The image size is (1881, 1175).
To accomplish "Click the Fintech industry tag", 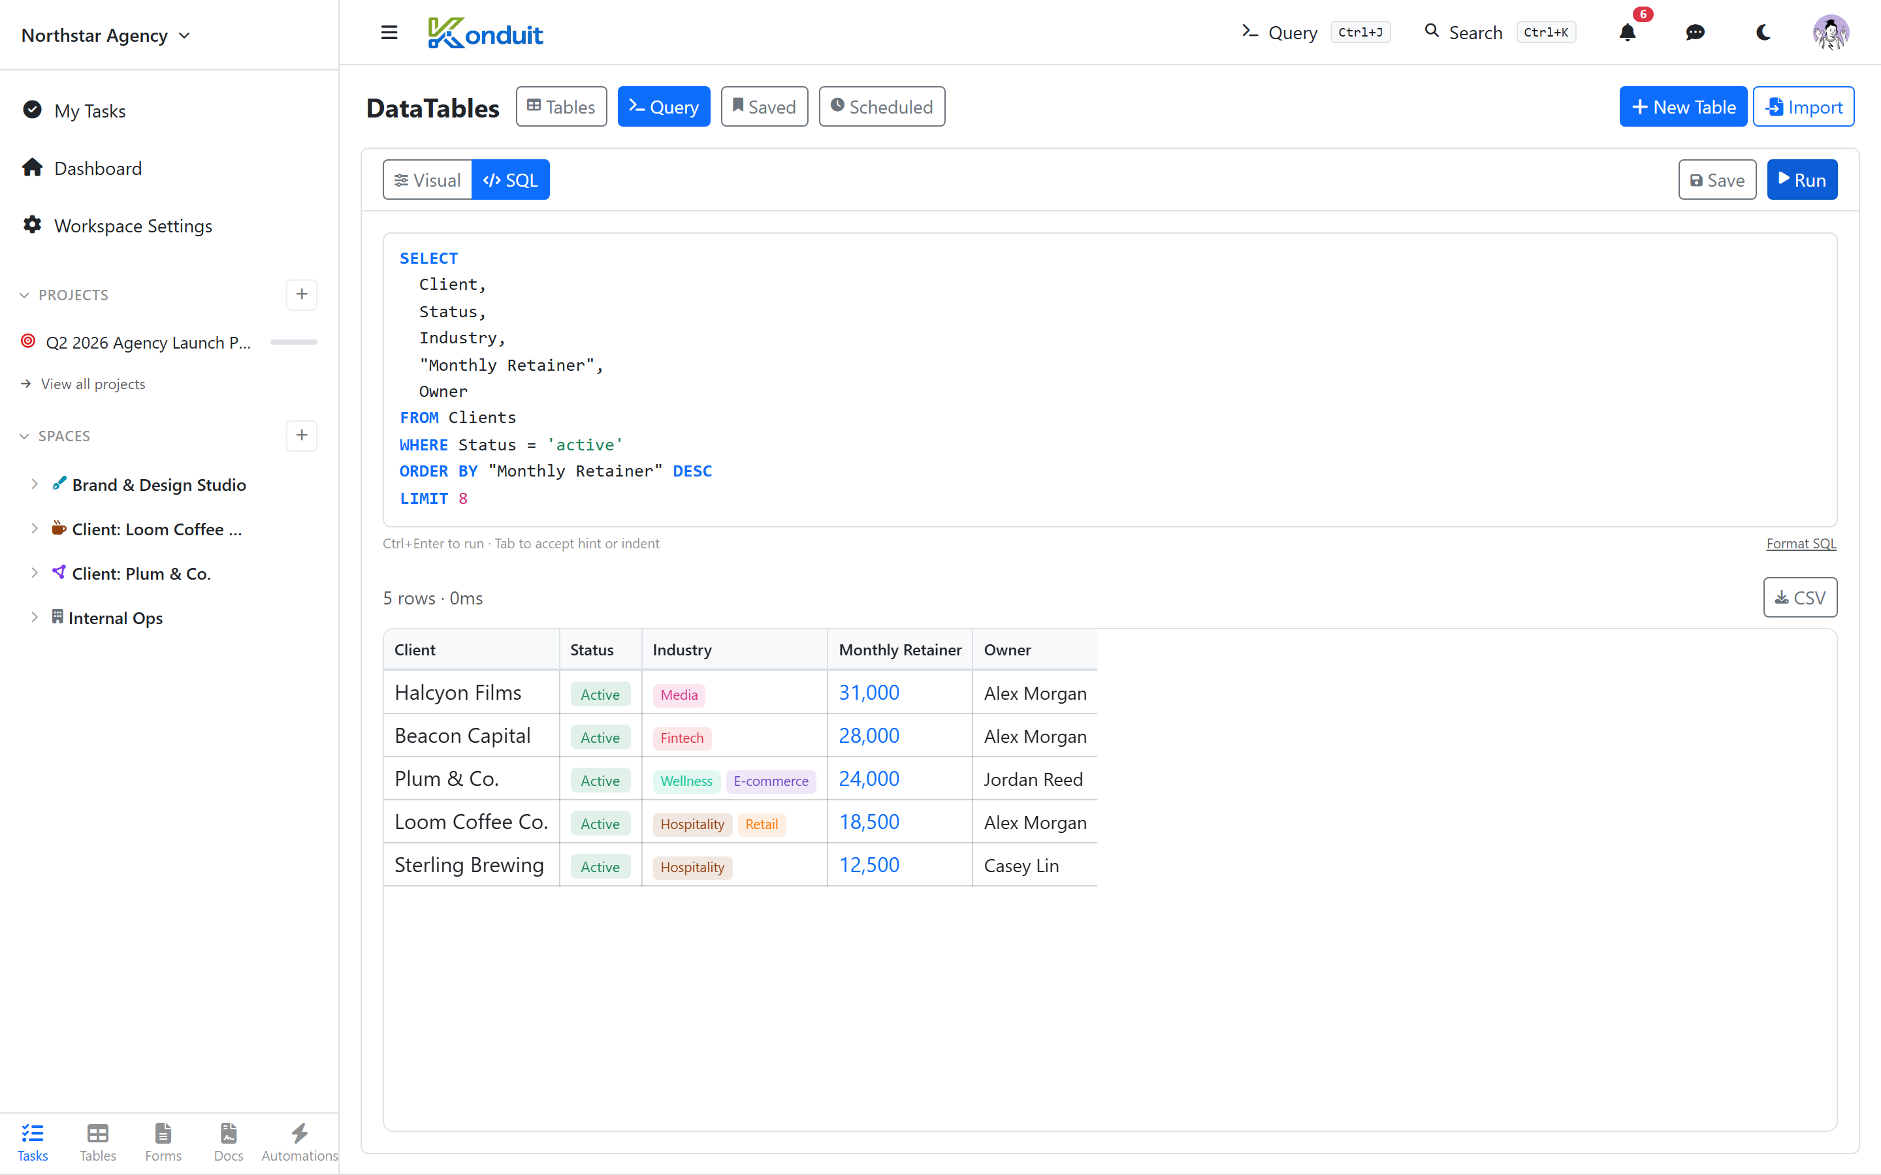I will 682,738.
